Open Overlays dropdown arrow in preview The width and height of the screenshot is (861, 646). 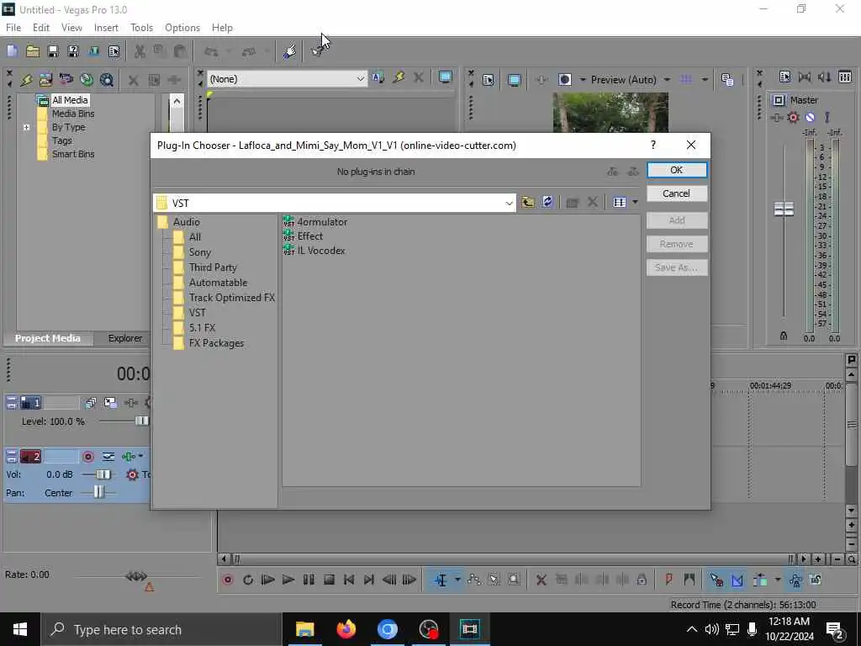pos(705,80)
